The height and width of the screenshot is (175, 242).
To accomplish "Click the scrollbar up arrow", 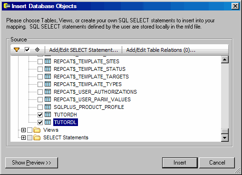I will pyautogui.click(x=224, y=59).
